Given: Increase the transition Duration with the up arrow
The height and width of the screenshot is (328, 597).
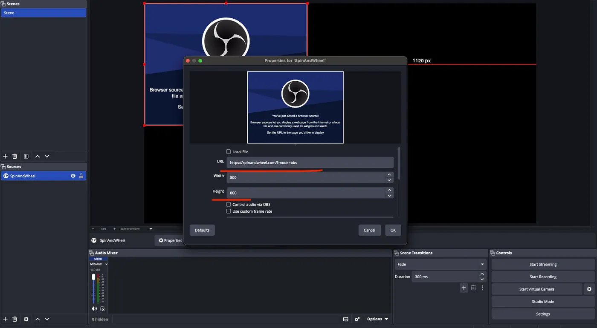Looking at the screenshot, I should tap(482, 274).
